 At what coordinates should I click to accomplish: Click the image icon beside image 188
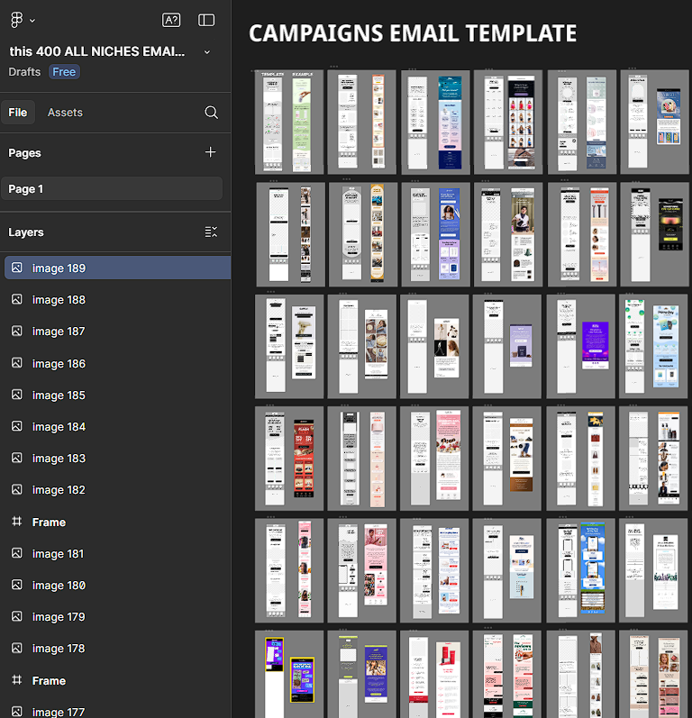pyautogui.click(x=16, y=300)
